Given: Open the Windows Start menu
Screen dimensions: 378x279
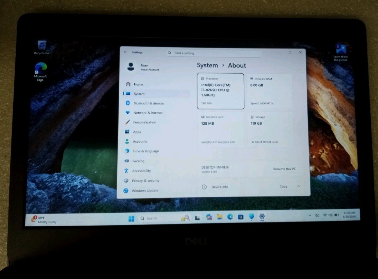Looking at the screenshot, I should click(x=131, y=218).
